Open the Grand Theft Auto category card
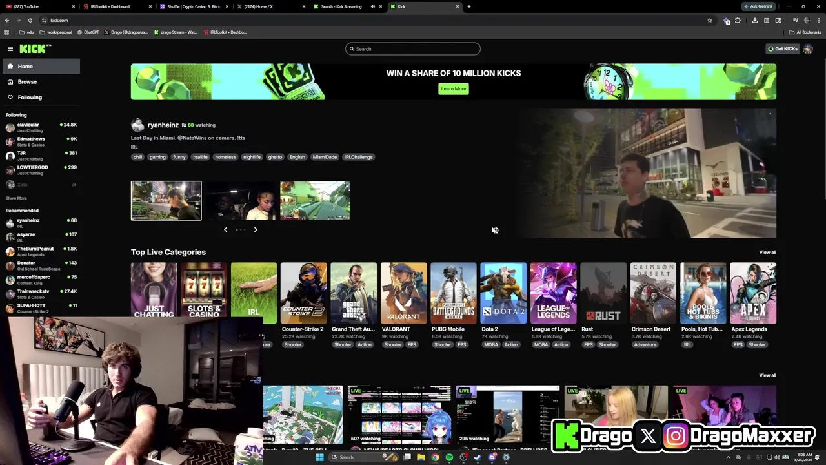Image resolution: width=826 pixels, height=465 pixels. pyautogui.click(x=354, y=293)
